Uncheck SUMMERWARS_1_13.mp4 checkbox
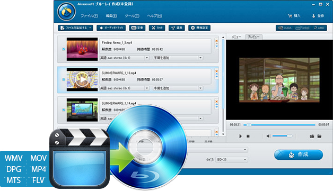 64,79
